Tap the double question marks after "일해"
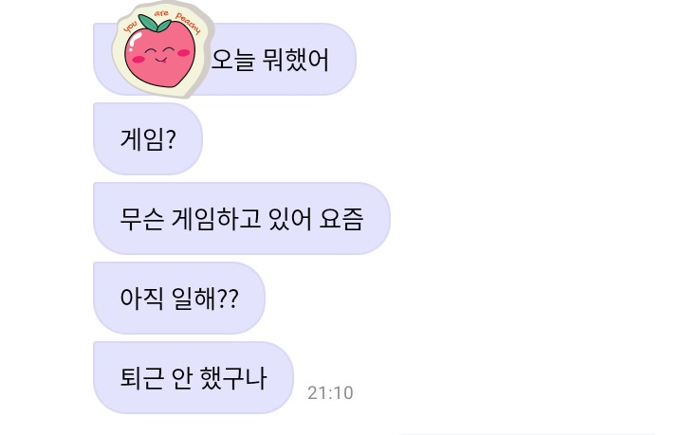683x435 pixels. 228,299
